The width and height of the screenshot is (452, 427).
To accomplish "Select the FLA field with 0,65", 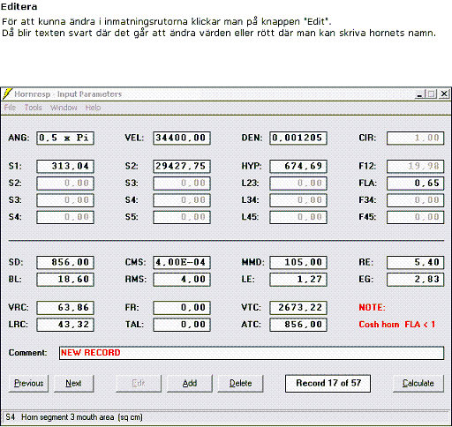I will (x=415, y=184).
